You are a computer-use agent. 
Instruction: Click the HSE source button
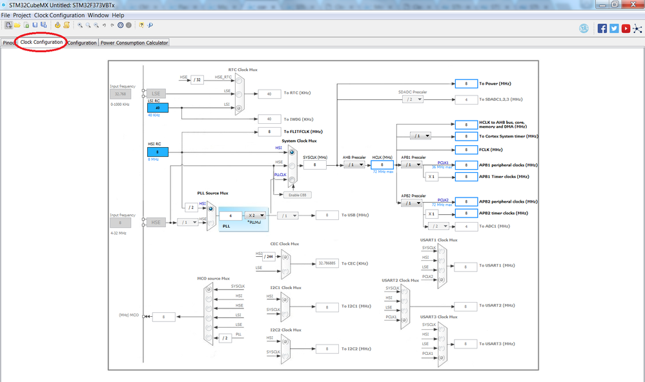click(x=156, y=223)
